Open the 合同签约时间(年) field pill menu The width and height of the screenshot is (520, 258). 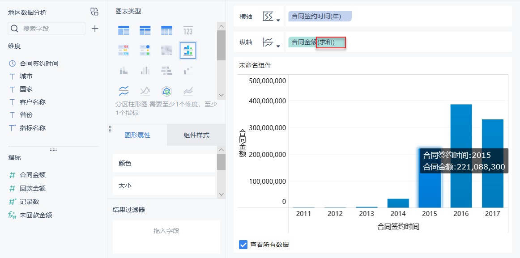point(320,16)
